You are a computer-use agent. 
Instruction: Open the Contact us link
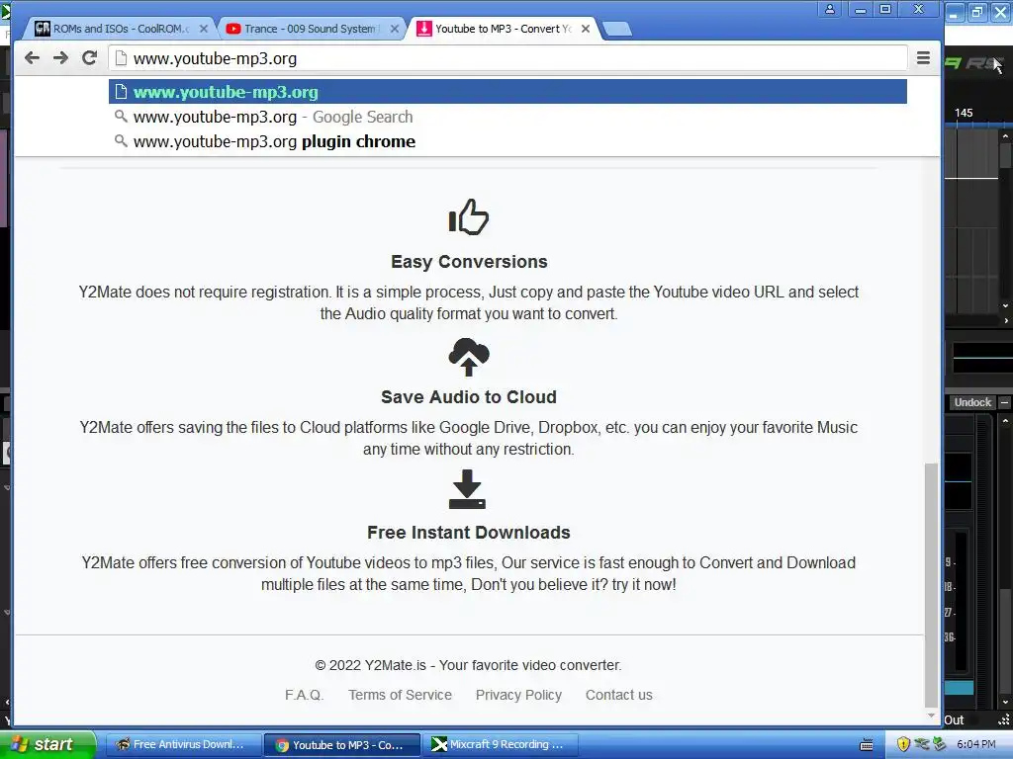[x=619, y=695]
